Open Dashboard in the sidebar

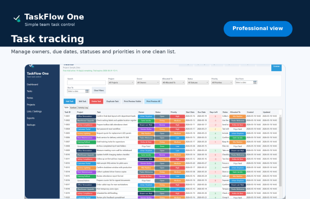coord(33,85)
